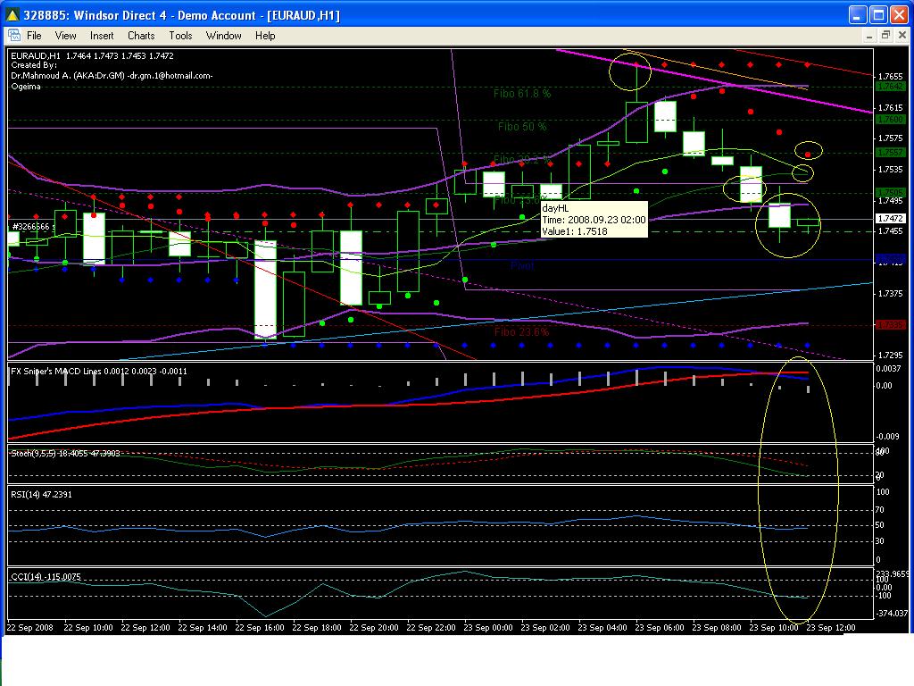This screenshot has height=686, width=914.
Task: Maximize the Windsor Direct 4 main window
Action: pyautogui.click(x=878, y=15)
